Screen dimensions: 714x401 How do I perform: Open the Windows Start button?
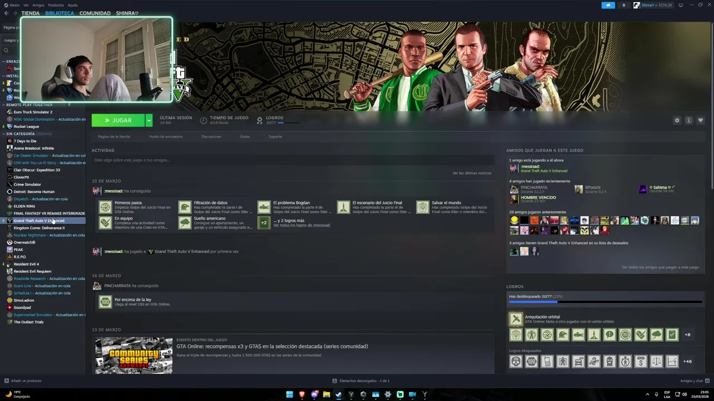pos(290,394)
